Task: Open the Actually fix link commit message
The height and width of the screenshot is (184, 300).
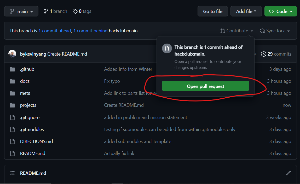Action: pyautogui.click(x=119, y=153)
